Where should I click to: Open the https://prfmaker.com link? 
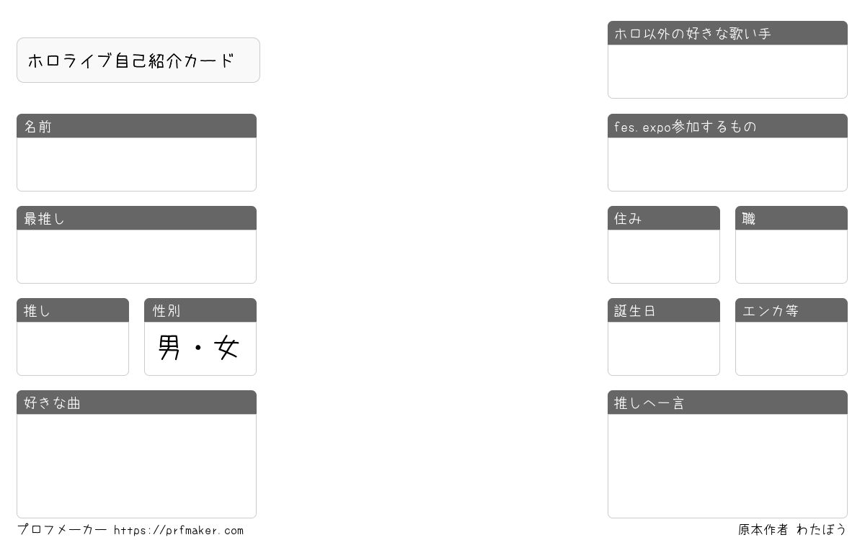[x=179, y=531]
